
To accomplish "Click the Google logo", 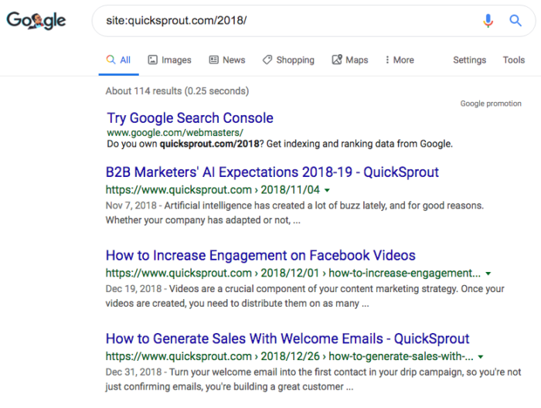I will (x=36, y=20).
